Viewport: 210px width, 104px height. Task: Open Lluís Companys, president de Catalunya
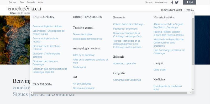coord(169,52)
